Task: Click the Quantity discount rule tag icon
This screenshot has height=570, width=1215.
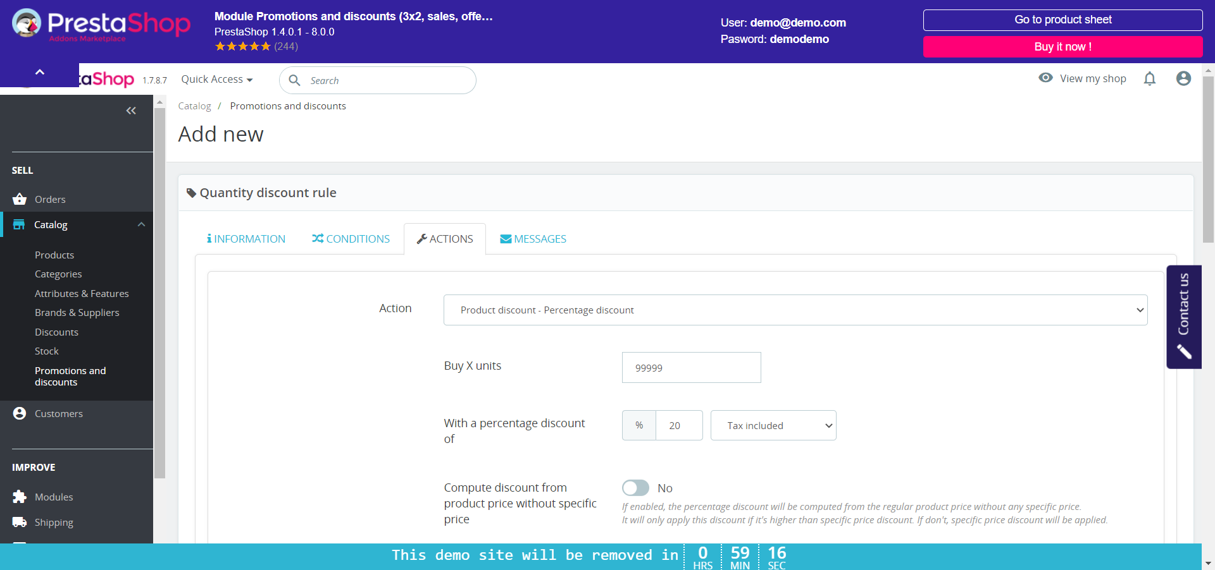Action: [191, 193]
